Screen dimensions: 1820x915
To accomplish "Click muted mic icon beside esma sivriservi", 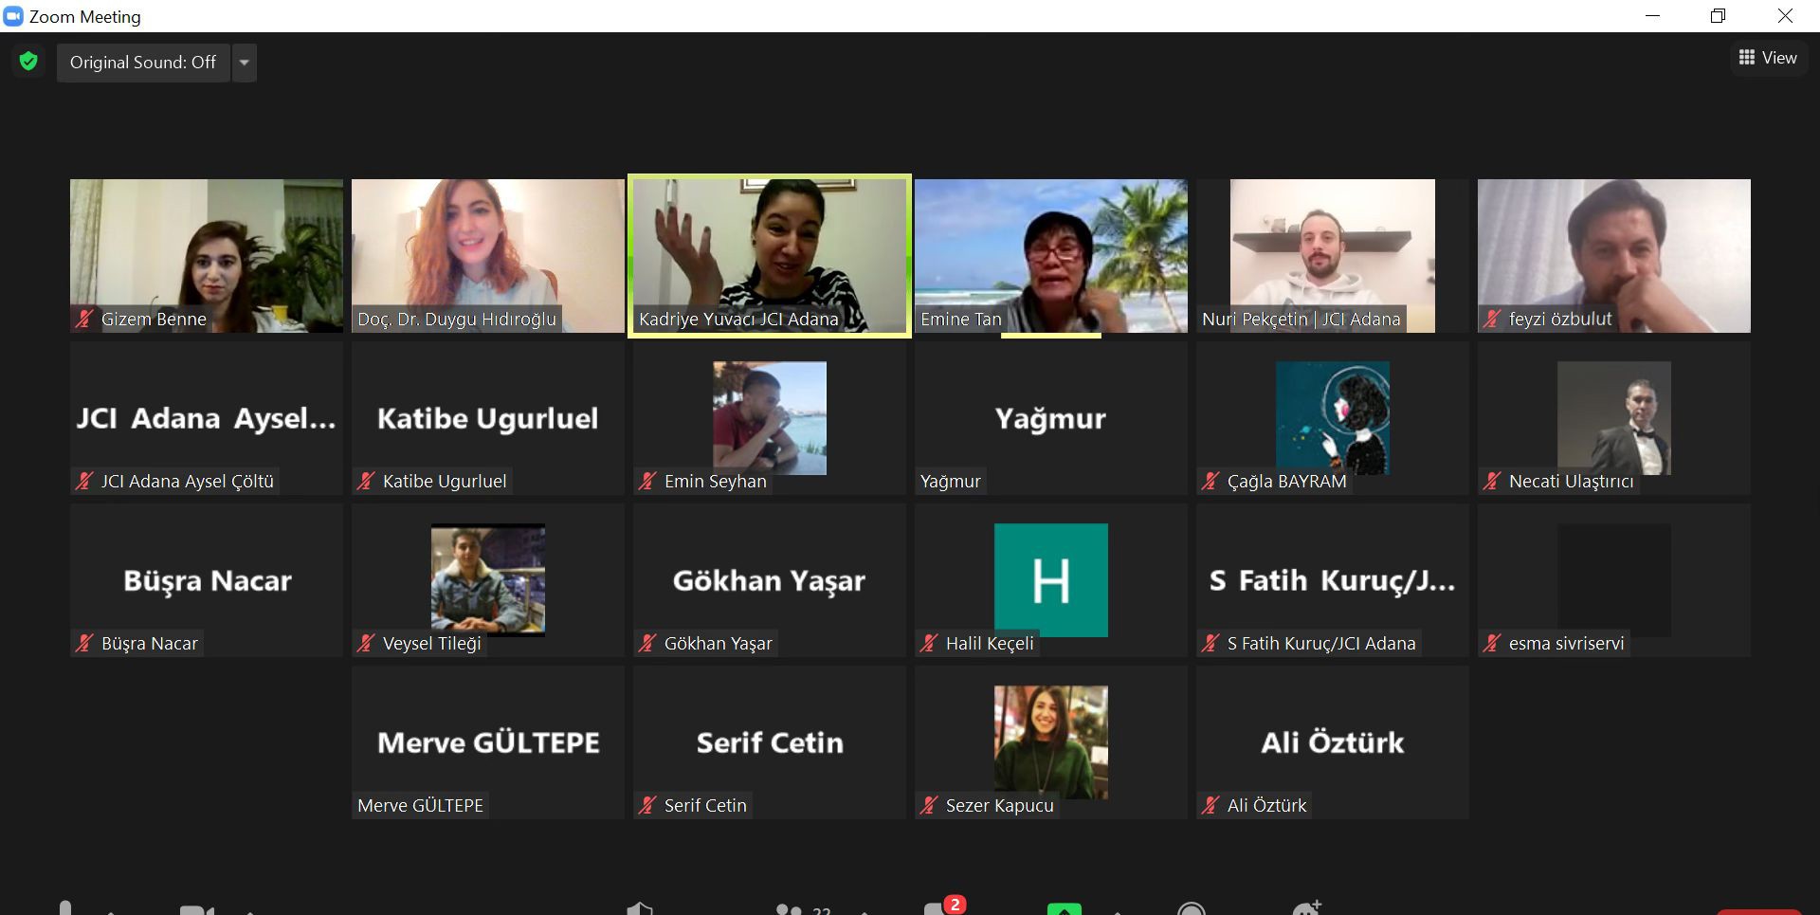I will click(1492, 644).
